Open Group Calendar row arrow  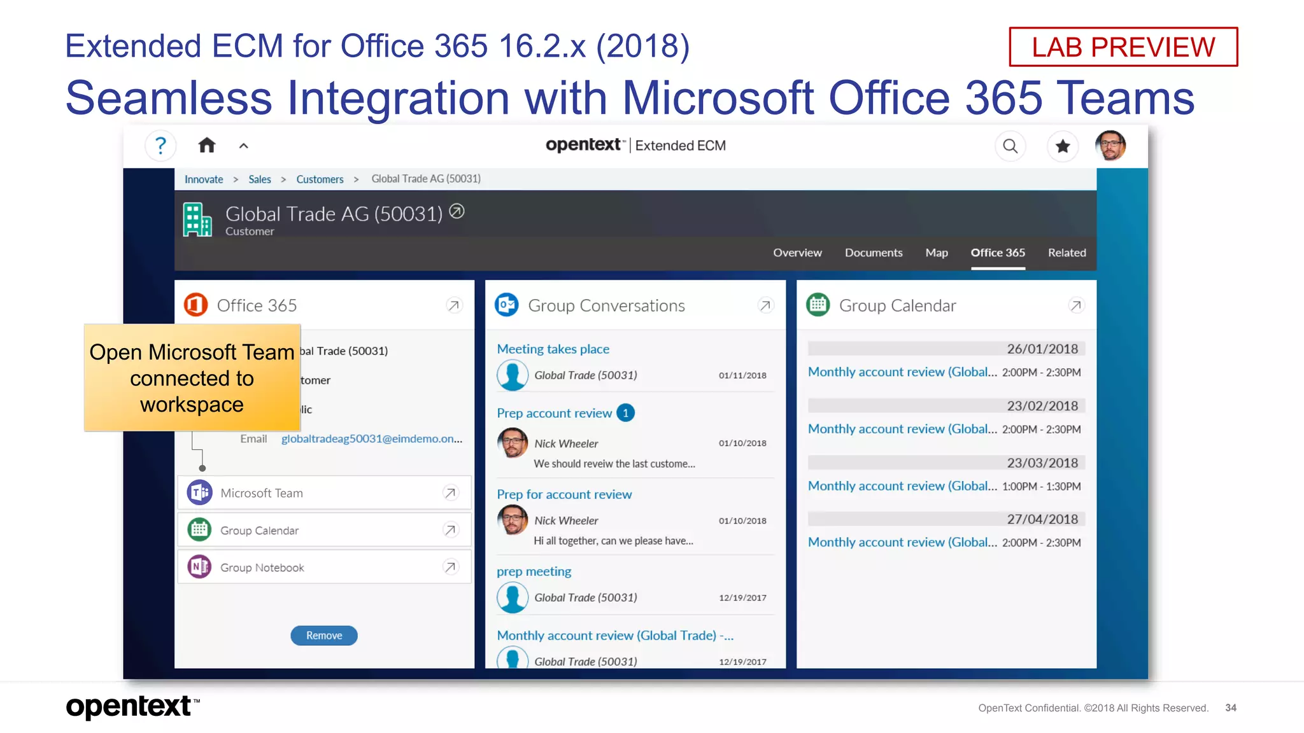tap(450, 530)
